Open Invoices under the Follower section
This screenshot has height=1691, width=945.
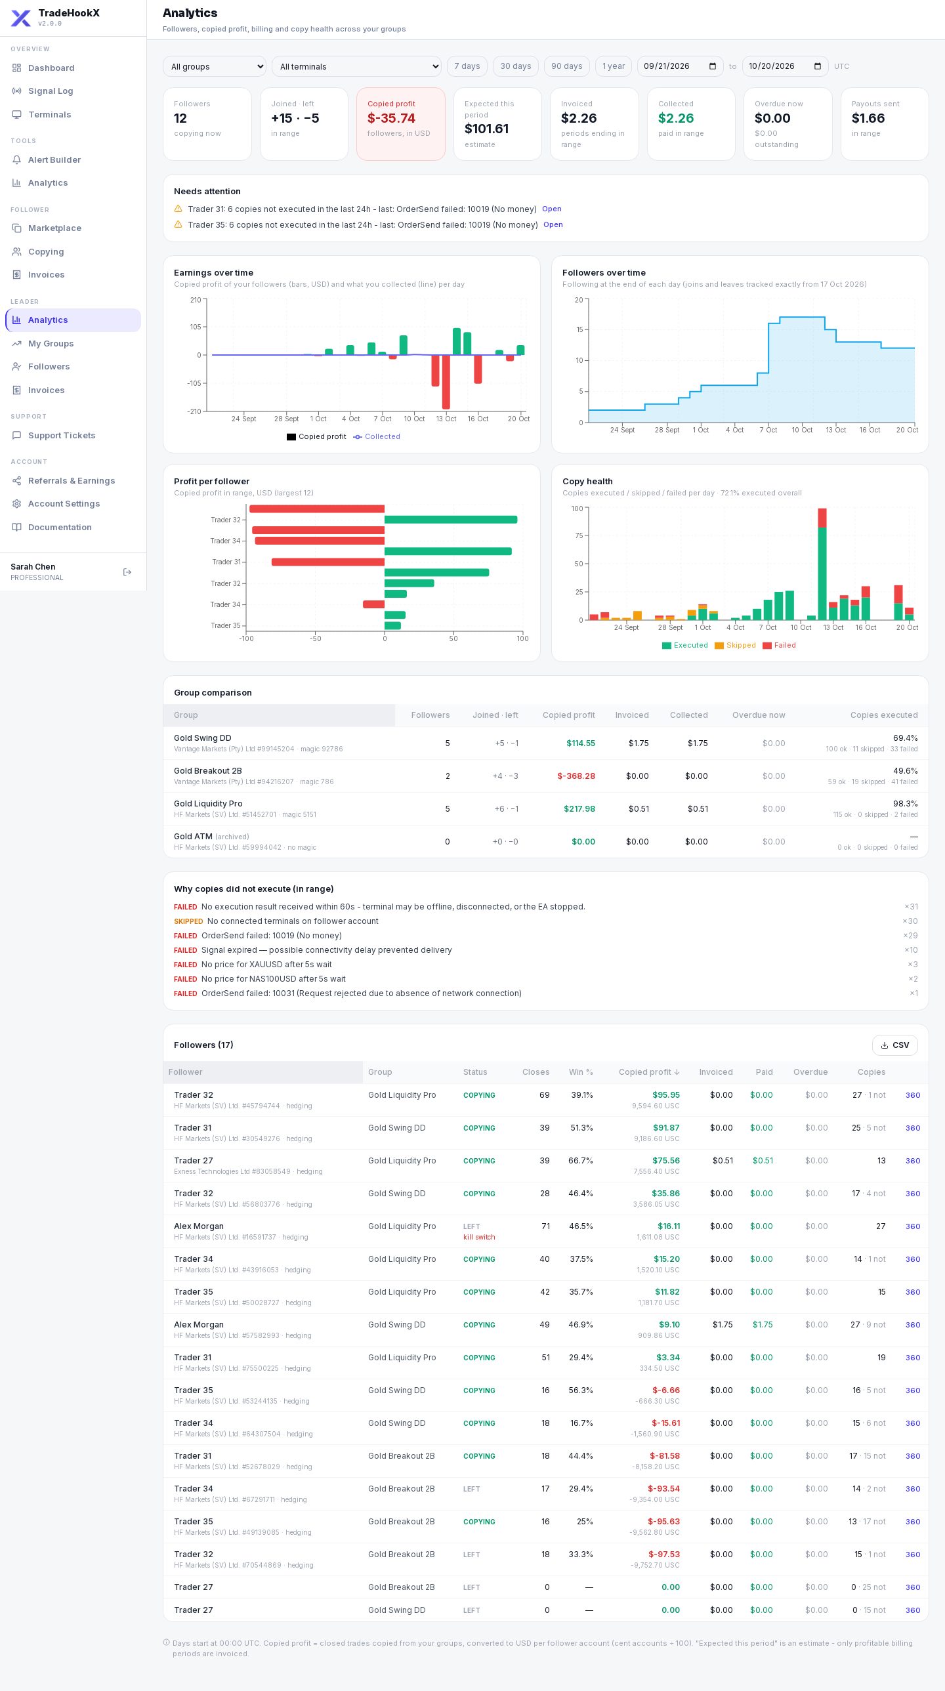(73, 274)
